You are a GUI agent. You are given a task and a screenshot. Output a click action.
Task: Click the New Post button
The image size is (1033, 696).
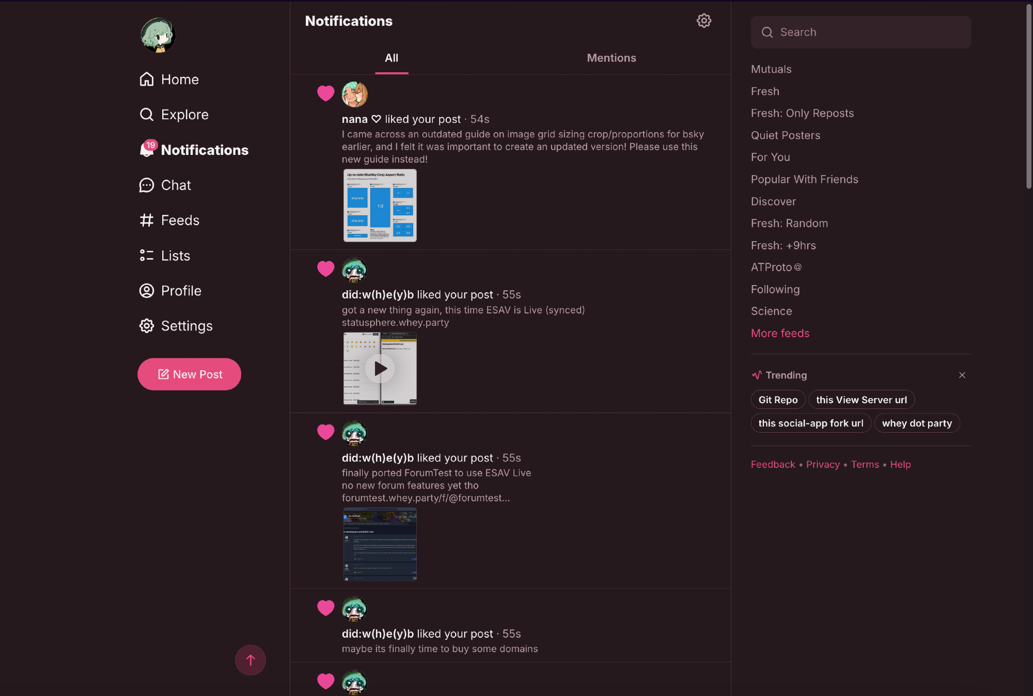pos(190,374)
